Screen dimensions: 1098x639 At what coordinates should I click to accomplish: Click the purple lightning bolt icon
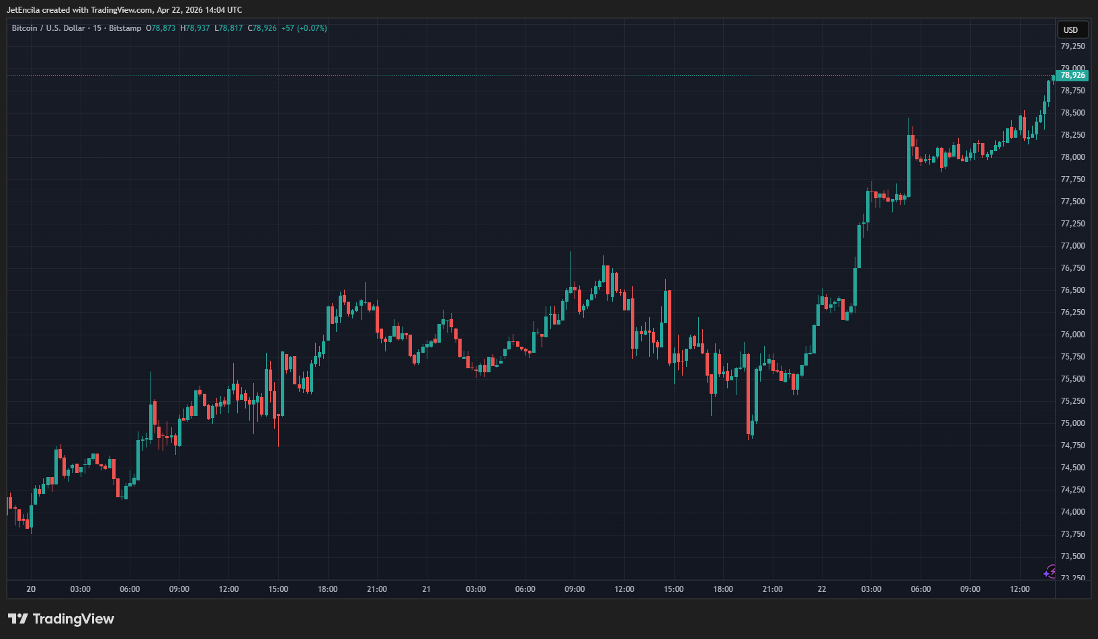coord(1050,571)
